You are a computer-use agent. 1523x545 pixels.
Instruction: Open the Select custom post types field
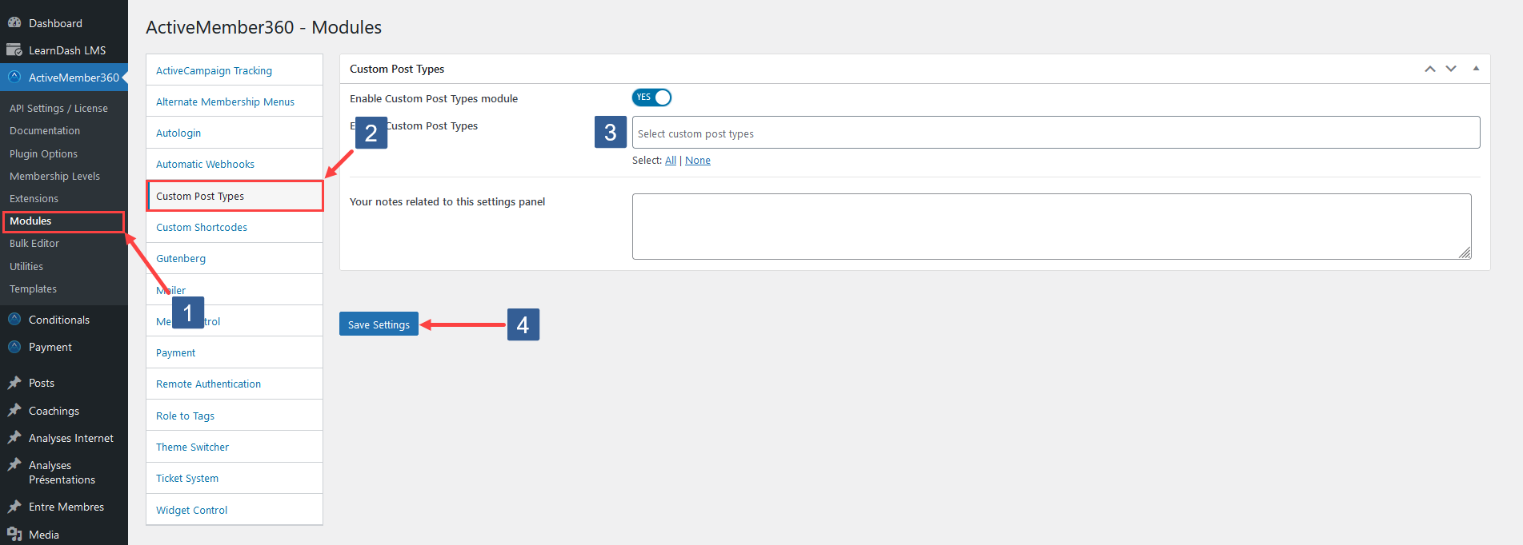1056,133
